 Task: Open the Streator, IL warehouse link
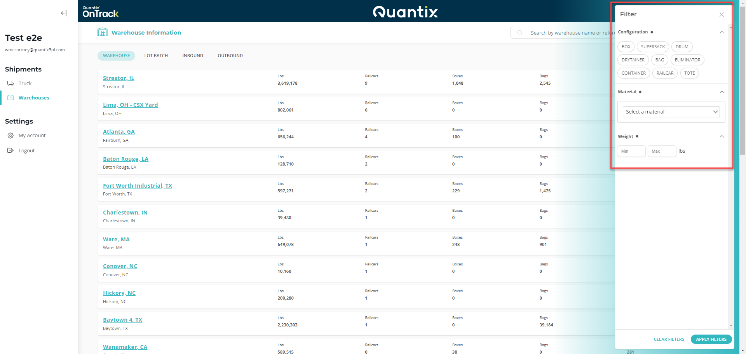[119, 78]
